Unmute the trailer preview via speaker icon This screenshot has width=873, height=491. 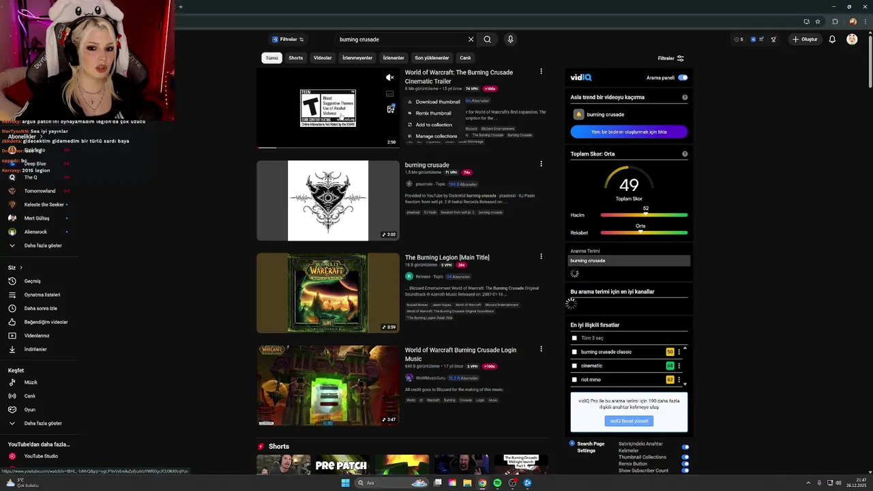pyautogui.click(x=389, y=77)
